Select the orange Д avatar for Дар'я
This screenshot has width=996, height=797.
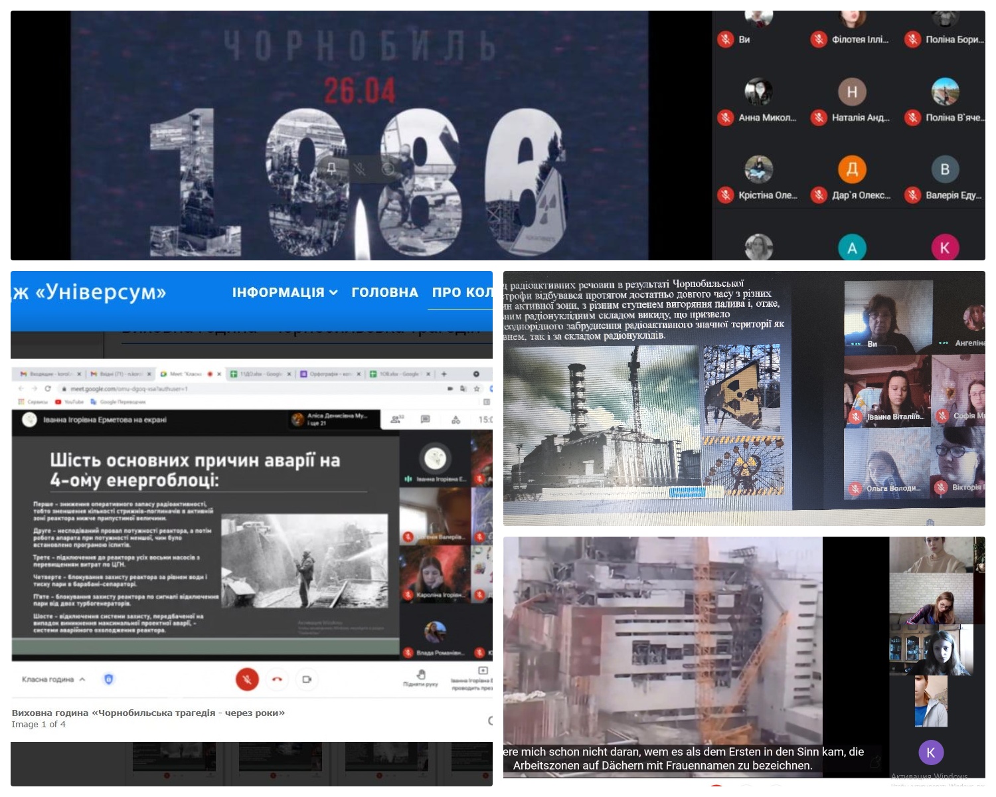852,169
